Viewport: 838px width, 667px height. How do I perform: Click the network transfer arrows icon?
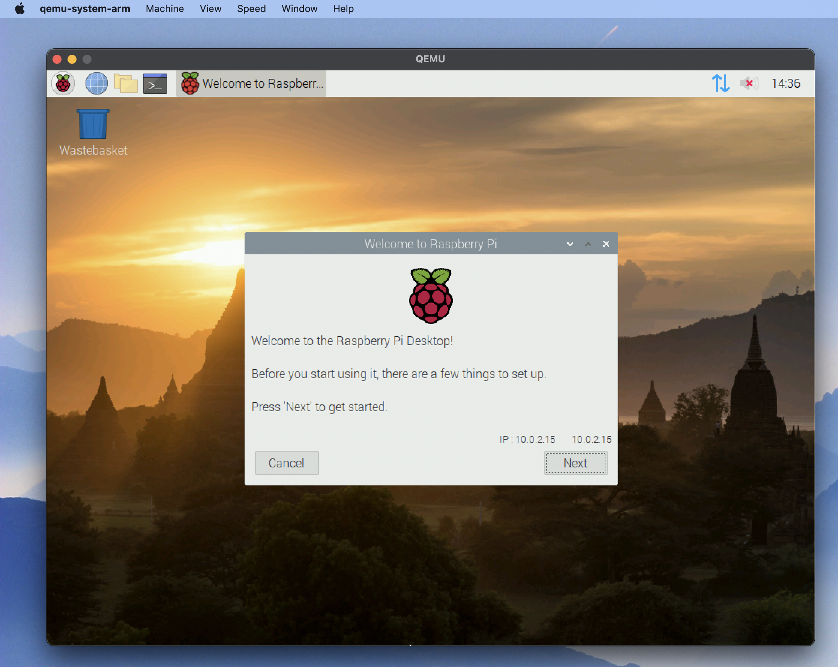point(720,83)
